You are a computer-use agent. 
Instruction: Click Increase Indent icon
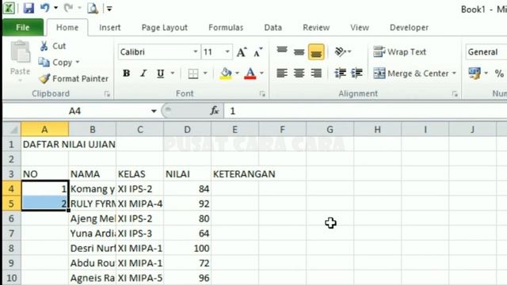(357, 74)
